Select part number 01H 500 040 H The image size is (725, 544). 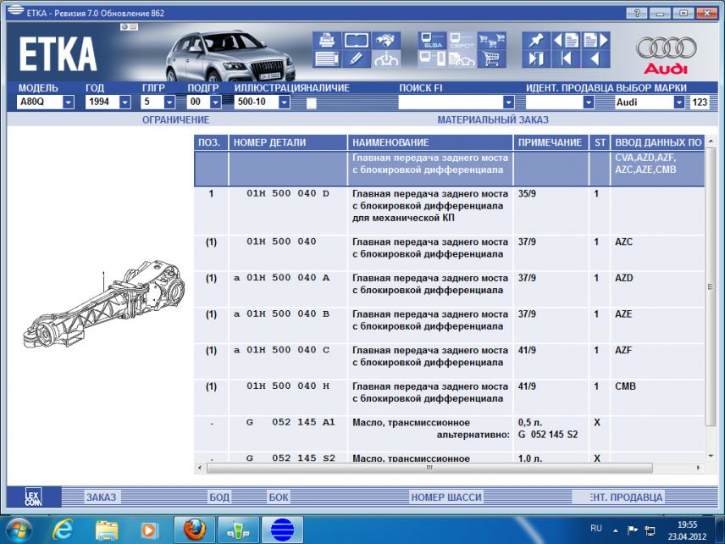click(288, 386)
